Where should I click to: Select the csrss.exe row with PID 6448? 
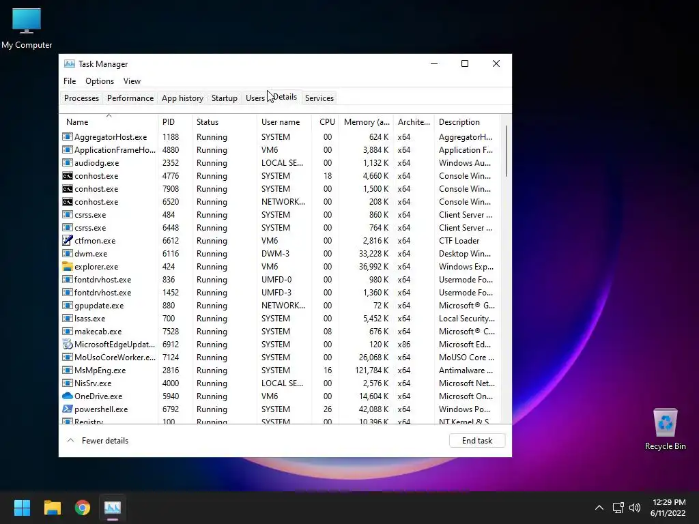(280, 228)
